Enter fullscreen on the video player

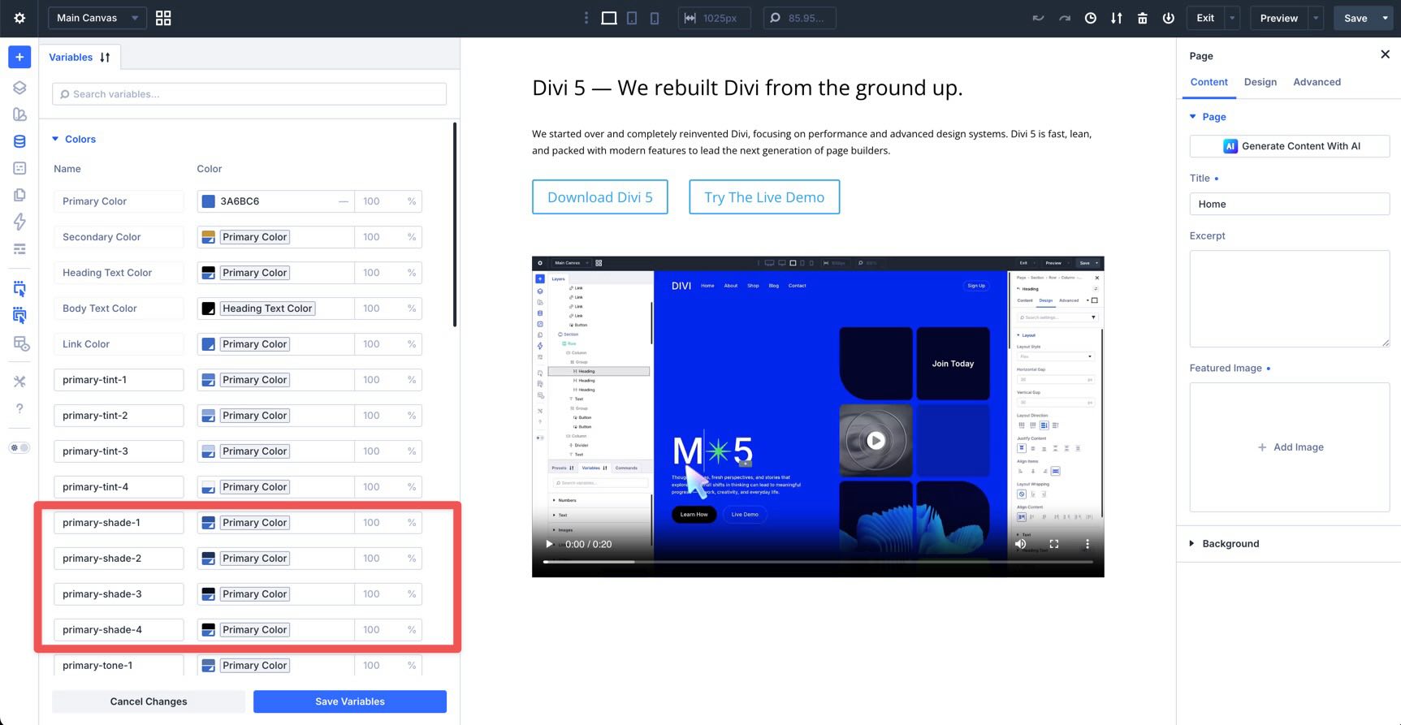[x=1053, y=544]
